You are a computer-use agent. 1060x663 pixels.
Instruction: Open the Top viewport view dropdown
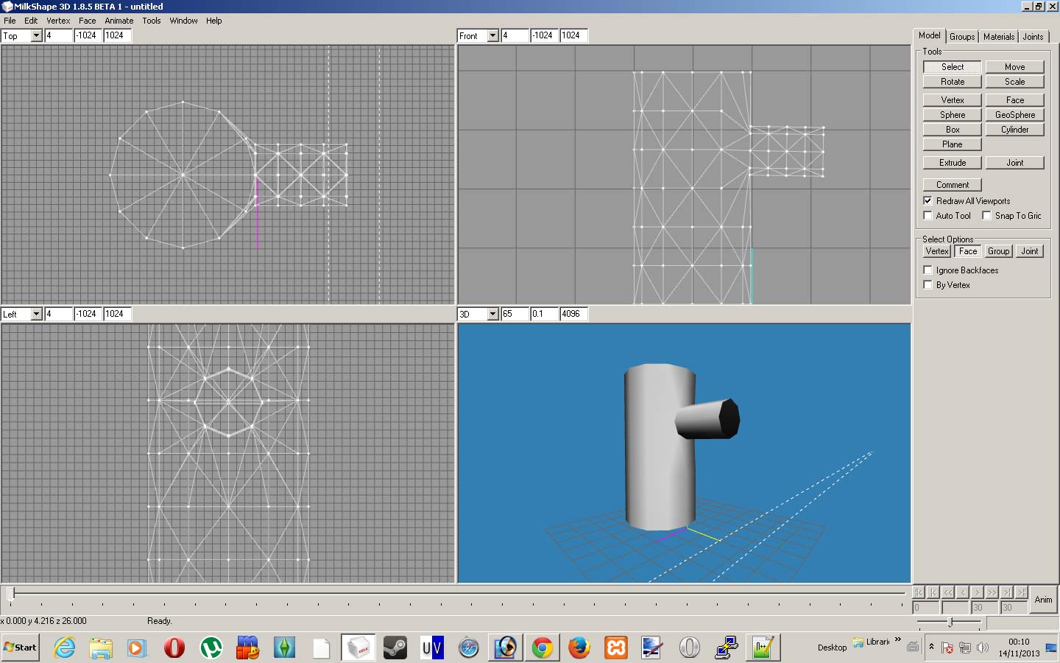pyautogui.click(x=36, y=35)
